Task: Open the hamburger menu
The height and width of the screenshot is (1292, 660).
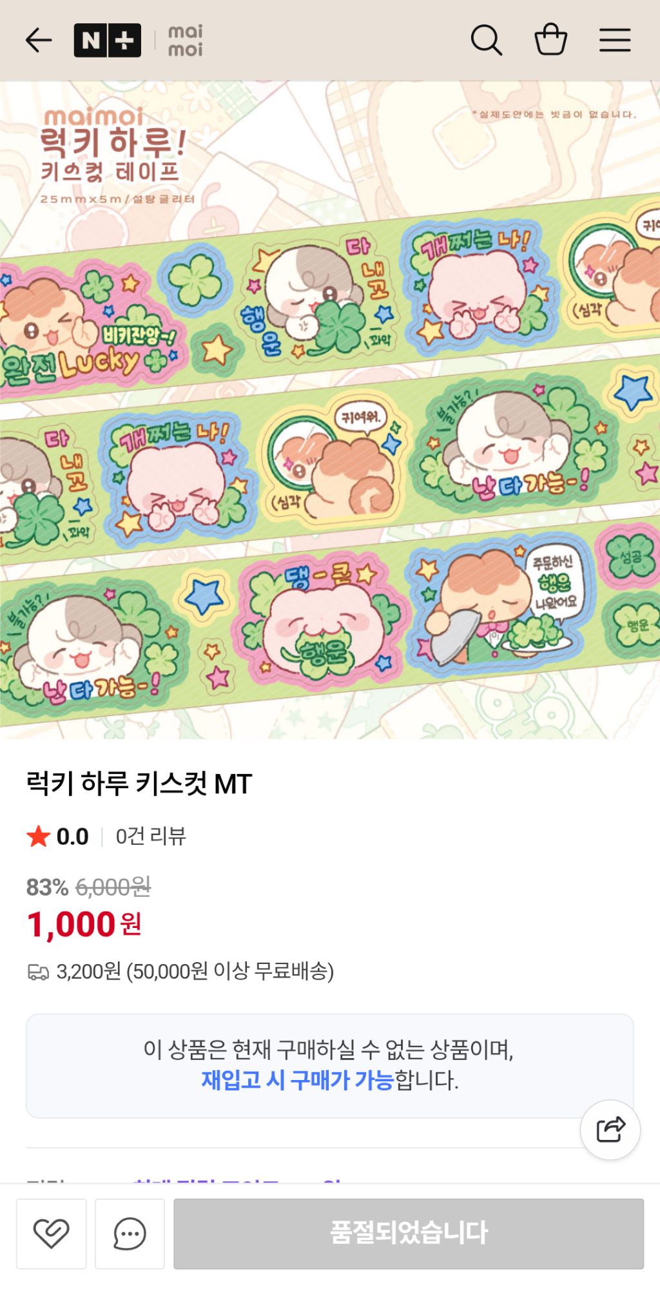Action: (x=615, y=40)
